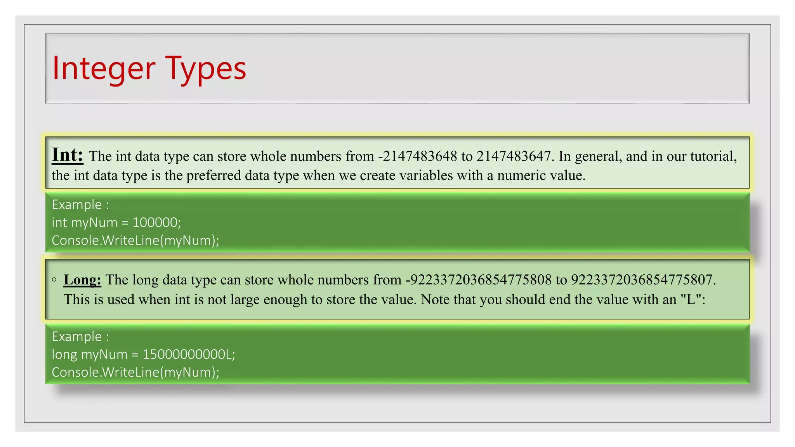Viewport: 795px width, 447px height.
Task: Click the number -9223372036854775808
Action: pos(479,280)
